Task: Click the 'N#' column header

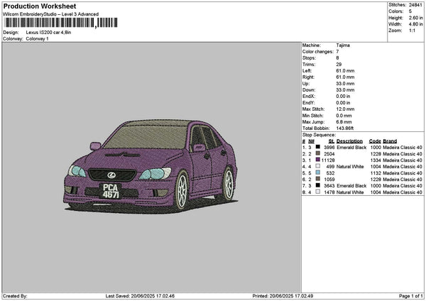Action: click(312, 141)
